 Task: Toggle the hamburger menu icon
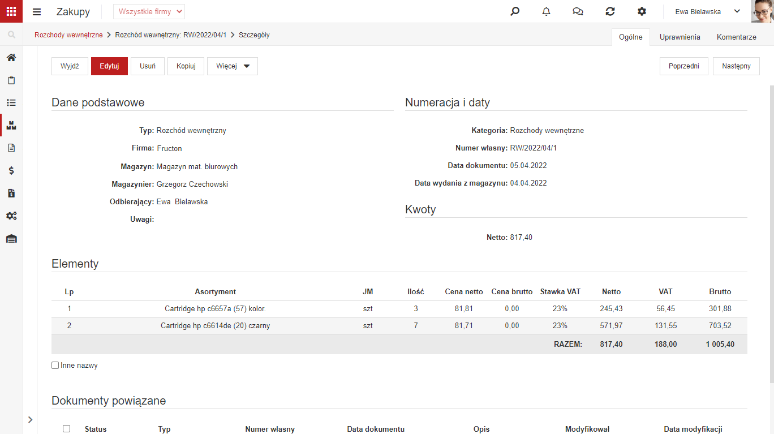(37, 12)
